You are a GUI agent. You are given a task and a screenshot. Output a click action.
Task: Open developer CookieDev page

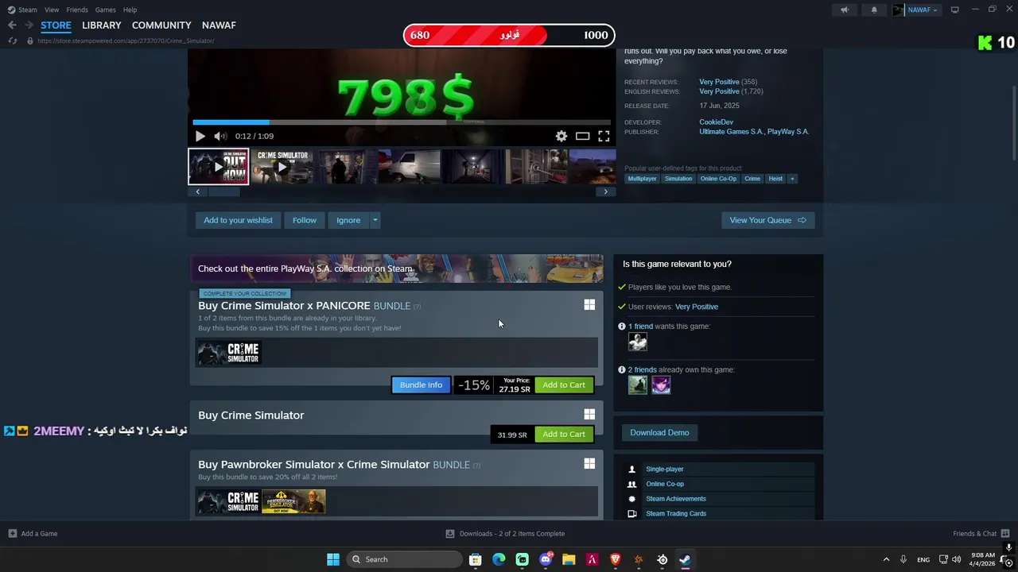pos(716,122)
